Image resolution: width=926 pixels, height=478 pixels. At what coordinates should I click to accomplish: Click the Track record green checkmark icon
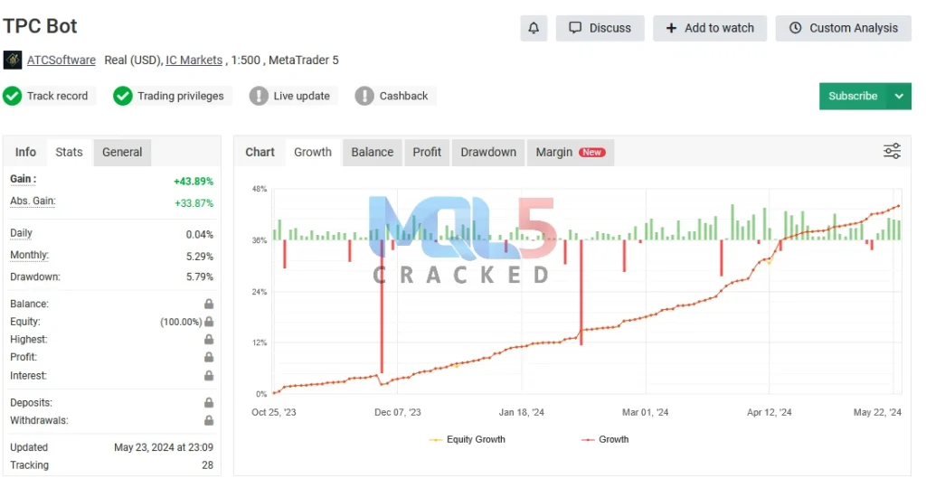coord(13,96)
